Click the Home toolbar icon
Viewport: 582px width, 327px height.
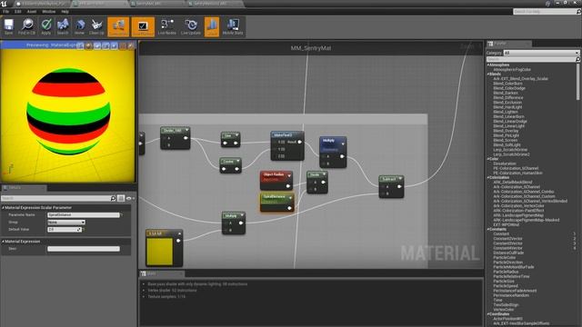pos(79,26)
